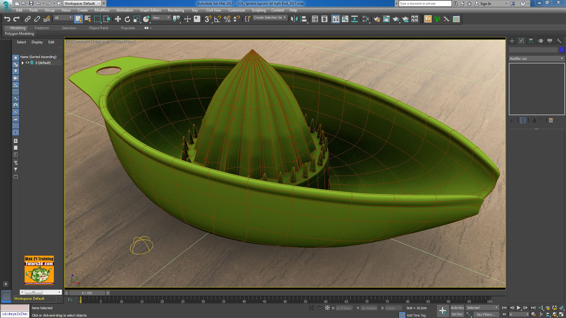
Task: Click inside the keyword search field
Action: (425, 4)
